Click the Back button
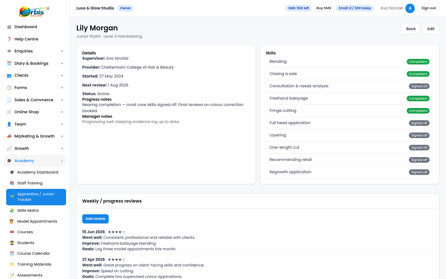The height and width of the screenshot is (279, 446). pos(411,29)
